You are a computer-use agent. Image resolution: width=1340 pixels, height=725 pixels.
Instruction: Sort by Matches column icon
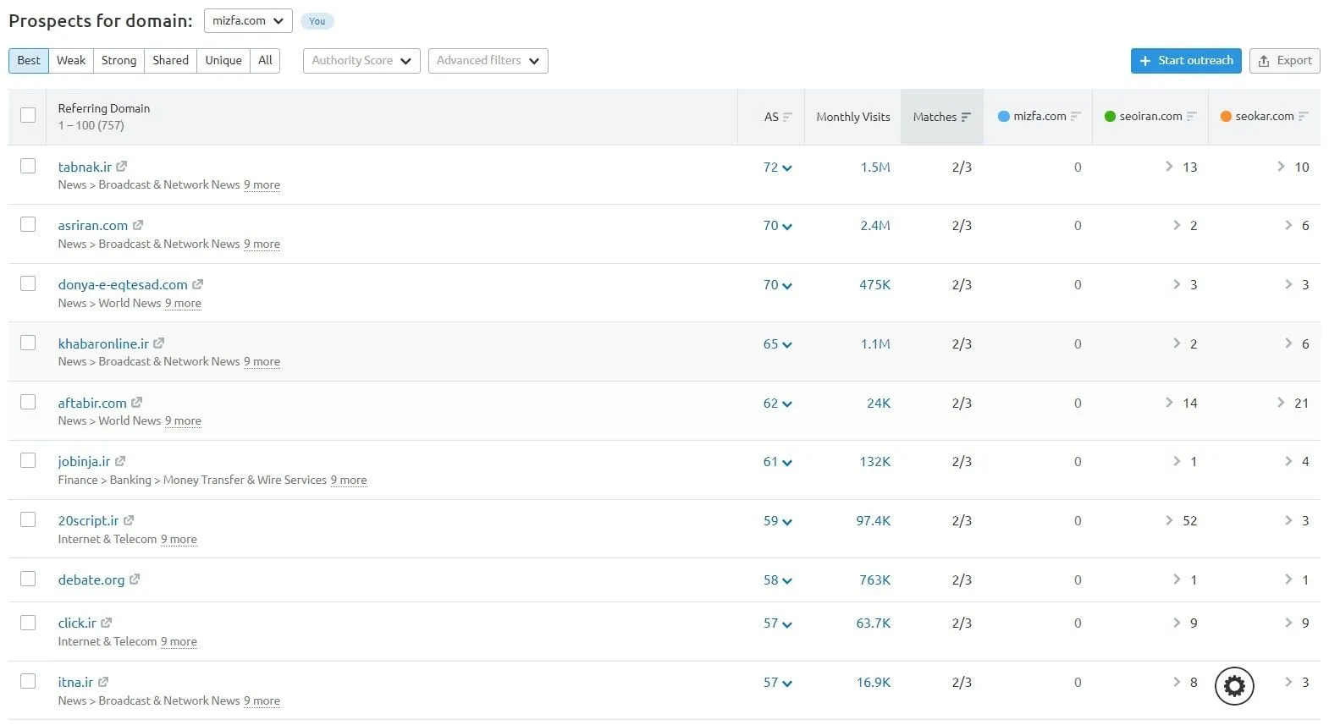click(x=966, y=117)
